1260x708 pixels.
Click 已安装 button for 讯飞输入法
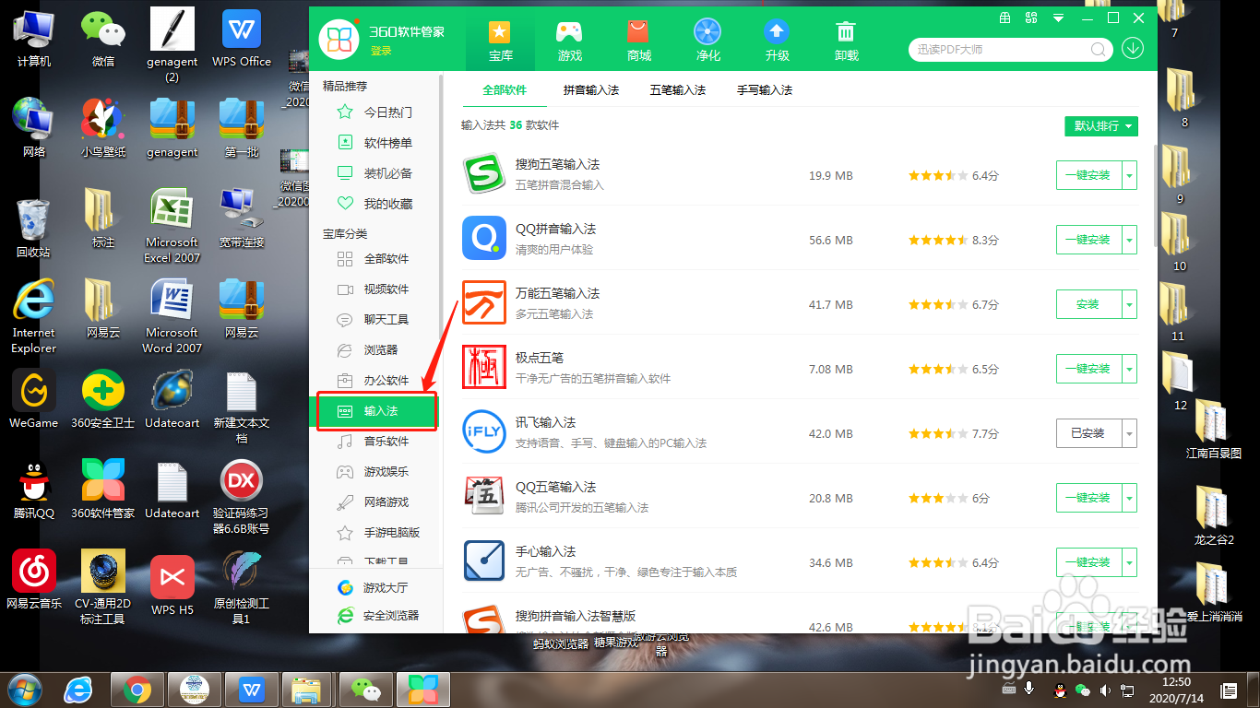click(1088, 433)
